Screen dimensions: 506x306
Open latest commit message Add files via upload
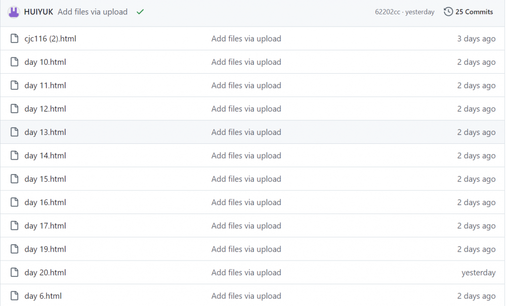(x=92, y=12)
